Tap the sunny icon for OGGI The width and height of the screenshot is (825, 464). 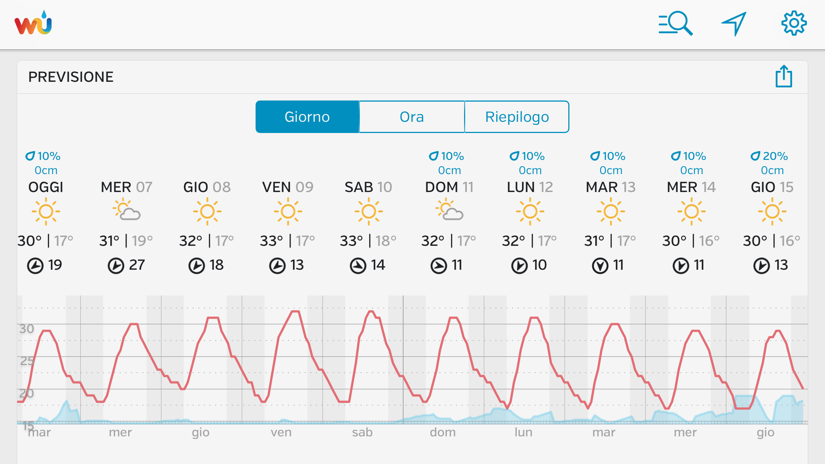pos(46,211)
